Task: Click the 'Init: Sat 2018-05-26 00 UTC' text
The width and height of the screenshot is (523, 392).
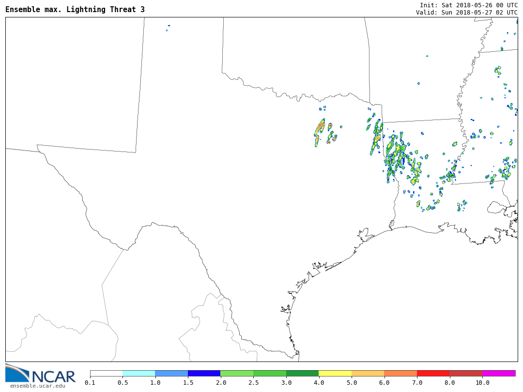Action: (x=468, y=5)
